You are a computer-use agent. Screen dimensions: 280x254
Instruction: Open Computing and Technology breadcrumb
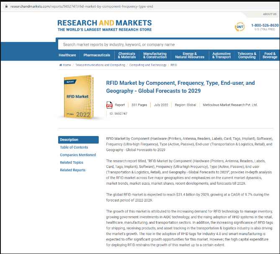tap(148, 65)
